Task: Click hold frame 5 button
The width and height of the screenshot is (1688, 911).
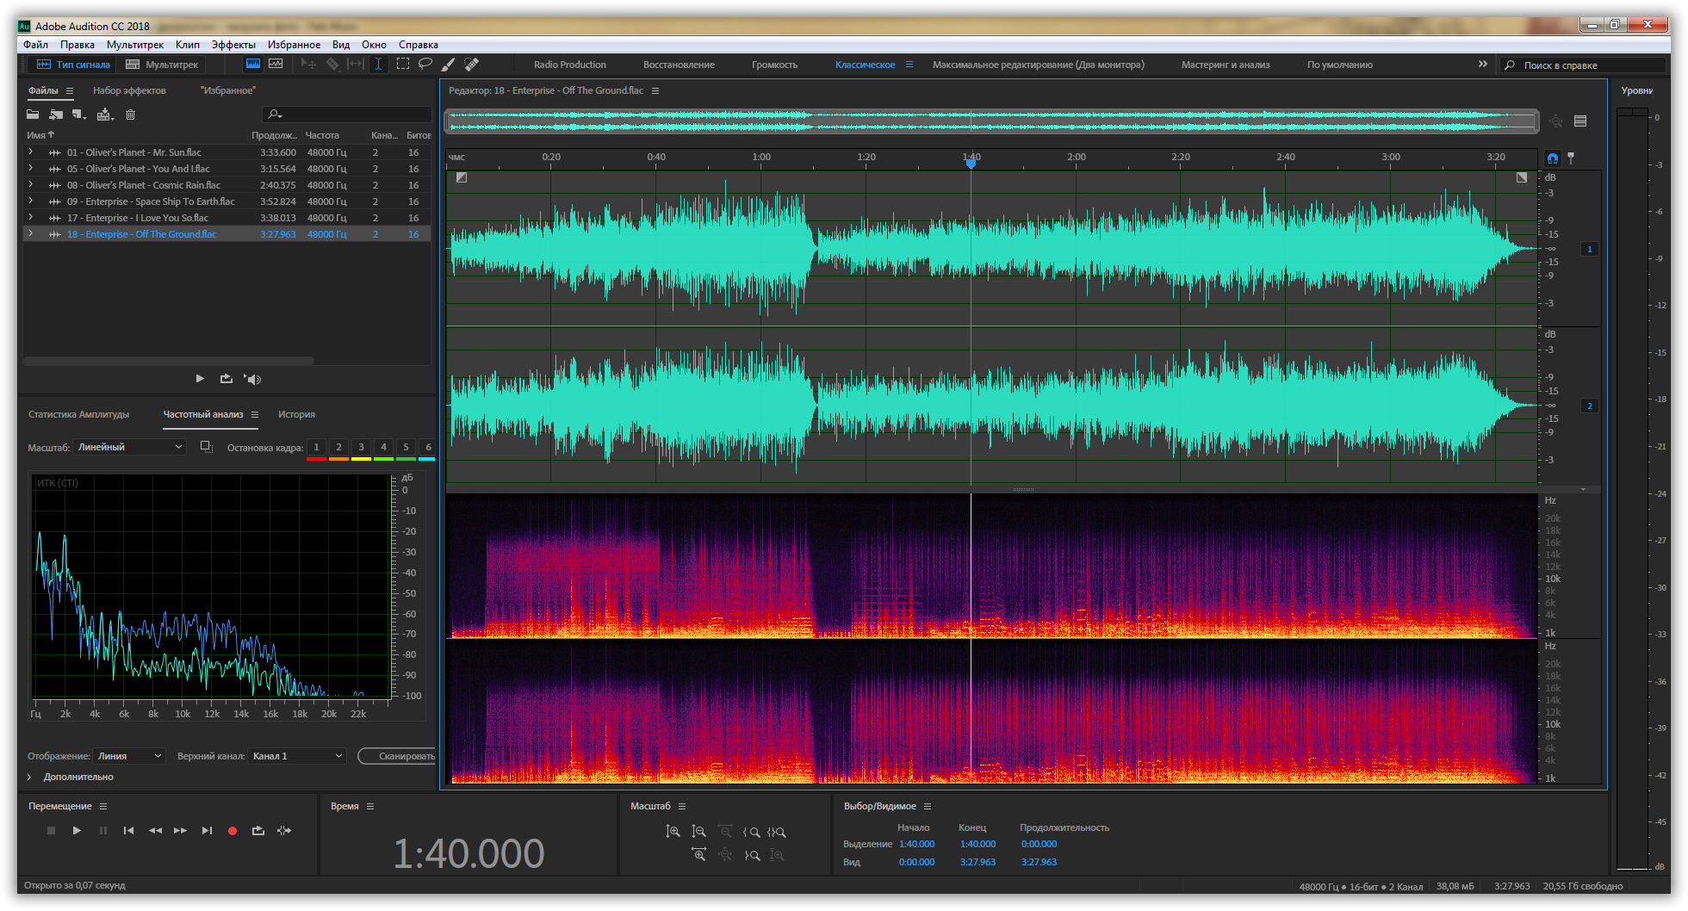Action: coord(406,447)
